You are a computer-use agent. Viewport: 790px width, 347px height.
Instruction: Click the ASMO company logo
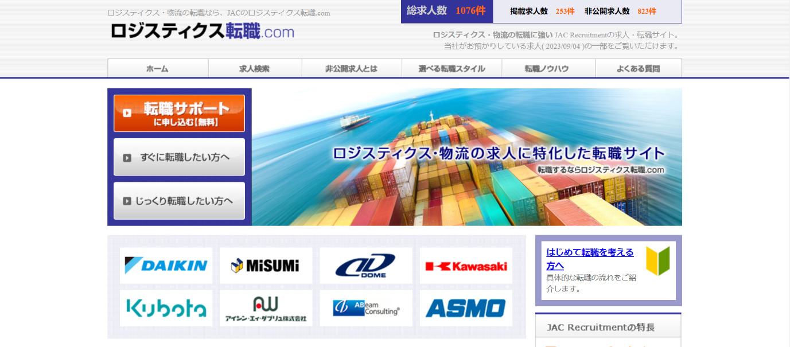coord(466,308)
